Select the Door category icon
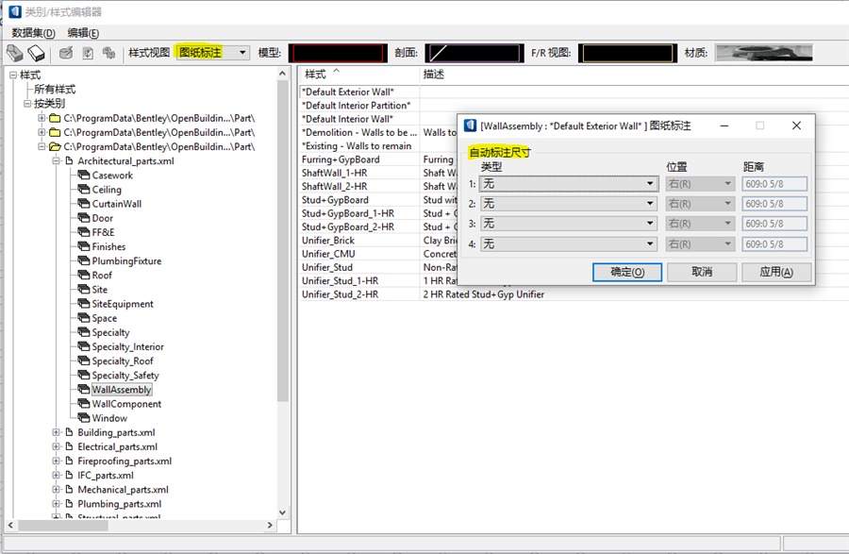Image resolution: width=849 pixels, height=554 pixels. pyautogui.click(x=83, y=218)
